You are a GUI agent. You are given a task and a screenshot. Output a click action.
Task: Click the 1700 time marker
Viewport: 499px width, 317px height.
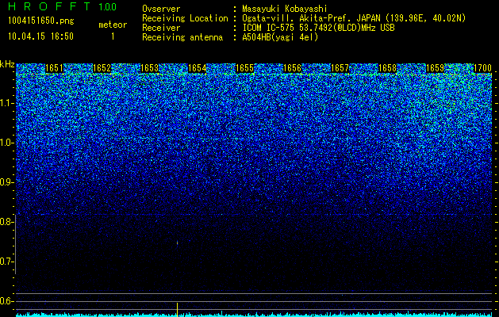(x=483, y=68)
